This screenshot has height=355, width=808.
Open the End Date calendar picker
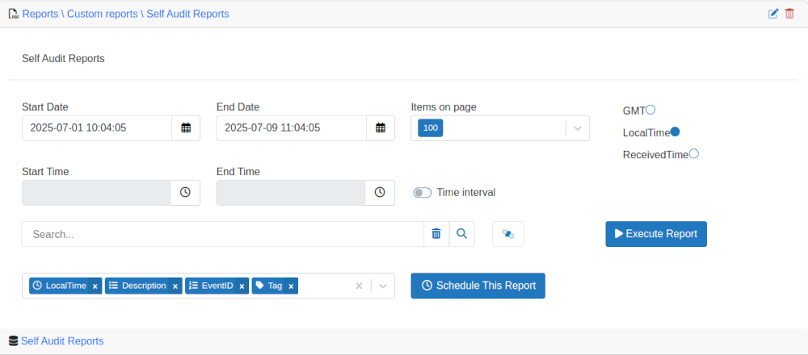(381, 128)
